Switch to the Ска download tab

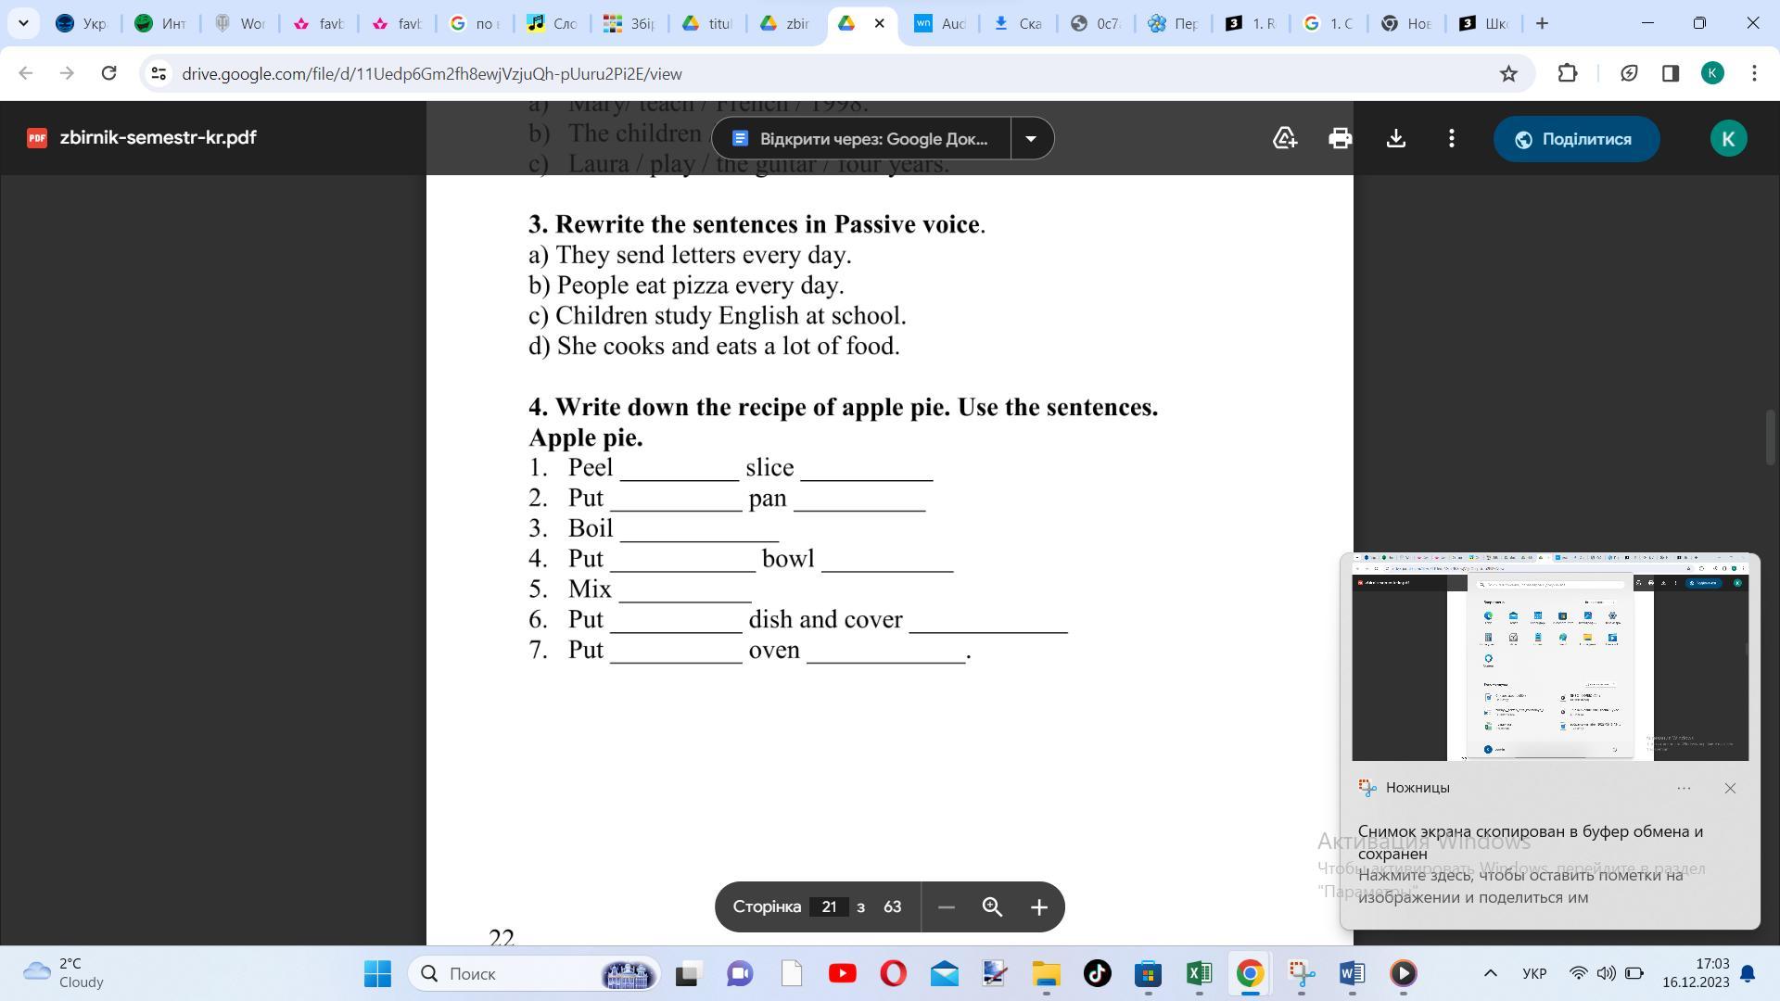1019,23
